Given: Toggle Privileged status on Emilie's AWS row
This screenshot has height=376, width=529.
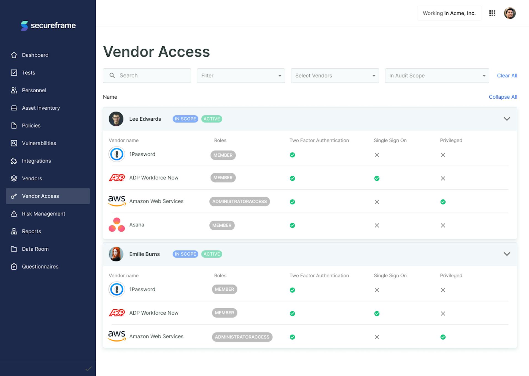Looking at the screenshot, I should click(x=443, y=337).
